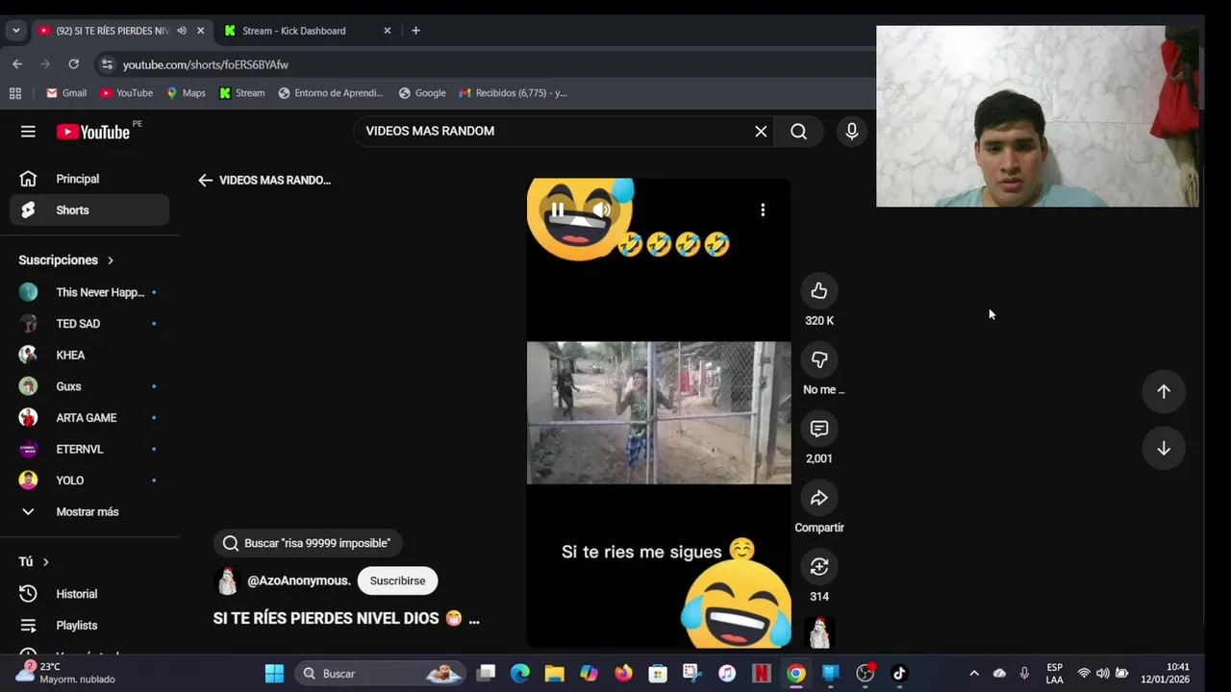This screenshot has width=1231, height=692.
Task: Click the Suscribirse button
Action: [x=397, y=581]
